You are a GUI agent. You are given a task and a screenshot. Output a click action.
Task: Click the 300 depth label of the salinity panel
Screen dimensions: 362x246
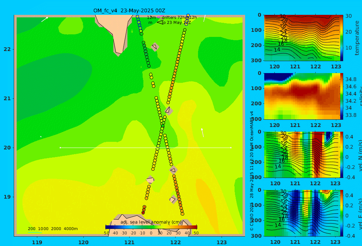pos(256,119)
